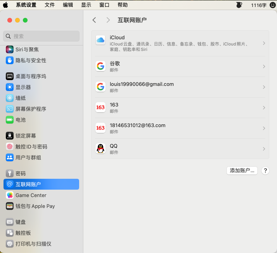Expand the iCloud account row chevron
This screenshot has height=253, width=277.
point(264,43)
